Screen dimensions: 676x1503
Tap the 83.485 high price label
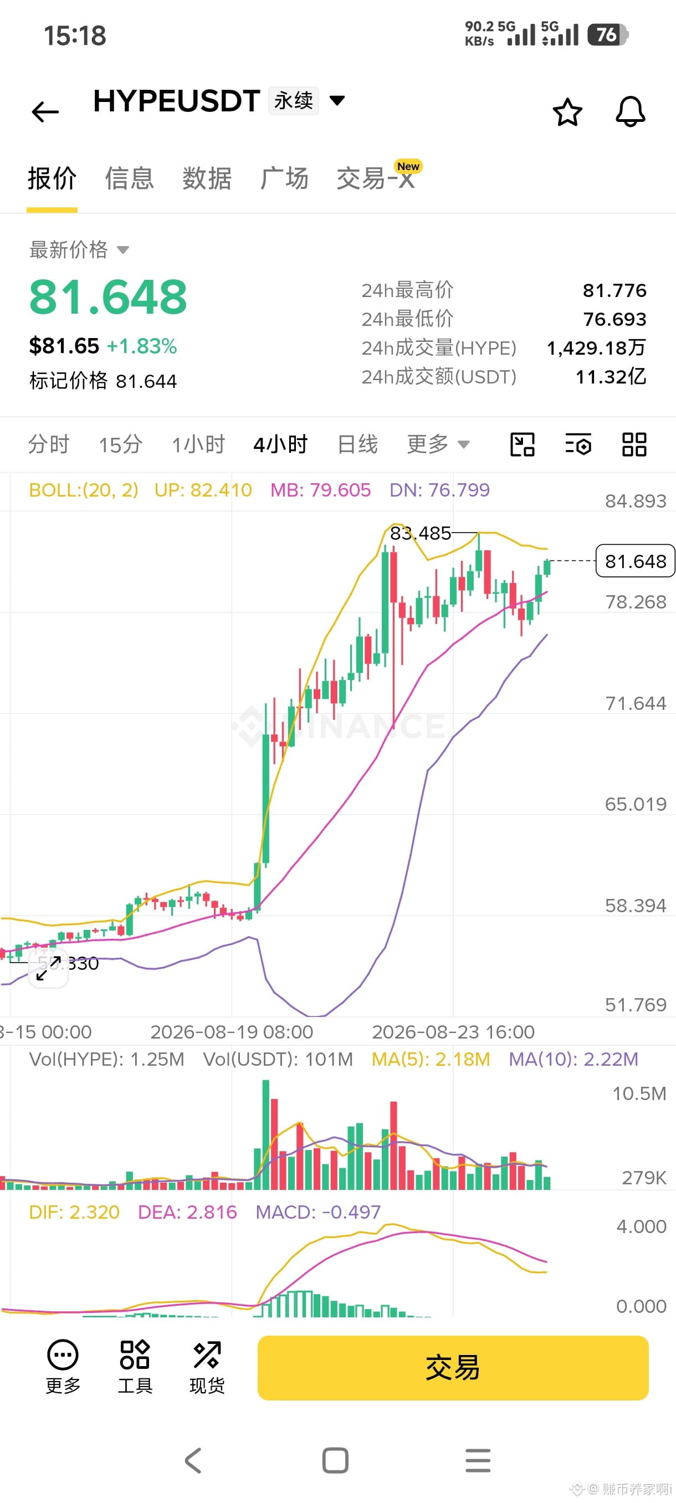click(421, 533)
